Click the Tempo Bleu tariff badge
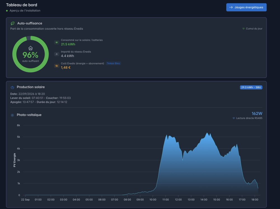Viewport: 280px width, 209px height. [x=113, y=63]
